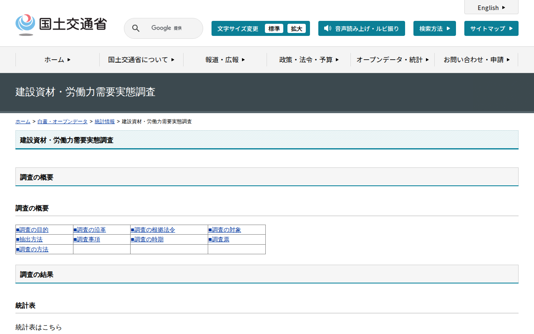The height and width of the screenshot is (334, 534).
Task: Expand the ホーム navigation menu
Action: point(58,60)
